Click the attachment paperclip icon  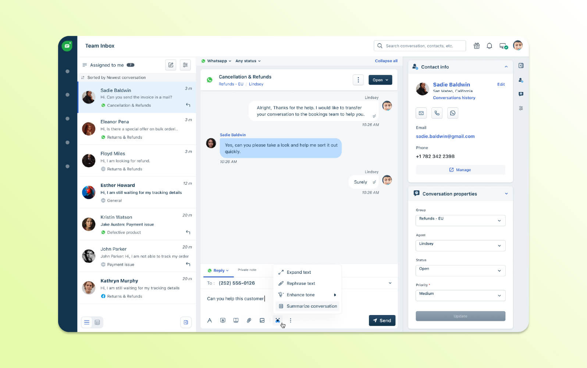[x=249, y=321]
